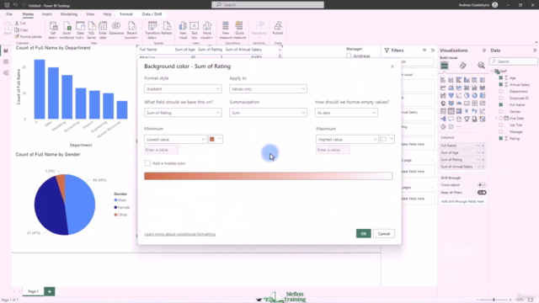Open the Minimum Lowest value dropdown
The height and width of the screenshot is (303, 539).
coord(175,139)
